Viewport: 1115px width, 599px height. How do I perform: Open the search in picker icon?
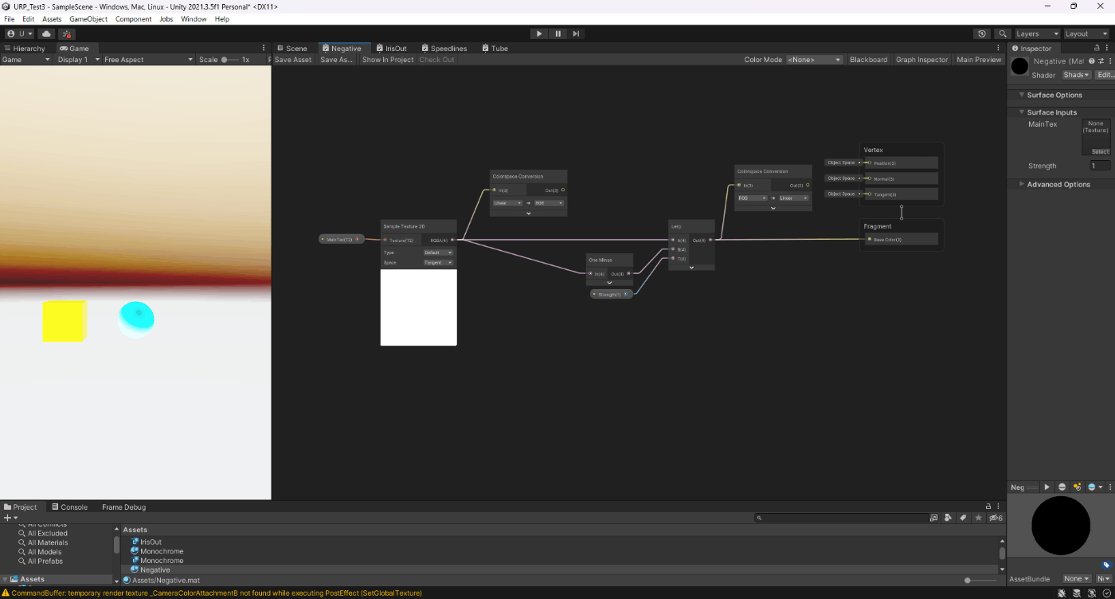pyautogui.click(x=934, y=518)
